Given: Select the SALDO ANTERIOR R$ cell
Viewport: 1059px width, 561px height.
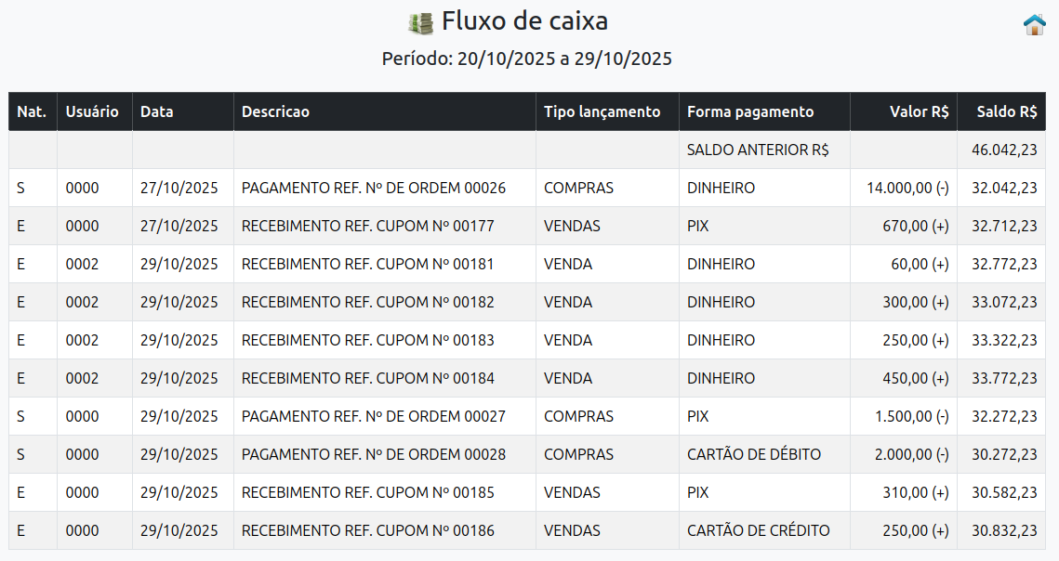Looking at the screenshot, I should pos(758,150).
